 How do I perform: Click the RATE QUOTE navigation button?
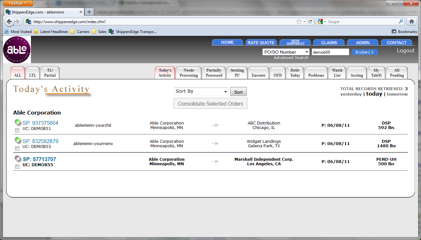coord(261,42)
